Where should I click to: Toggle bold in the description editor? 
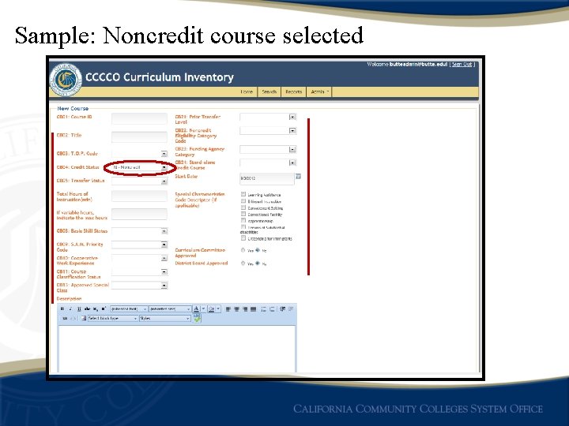[62, 308]
